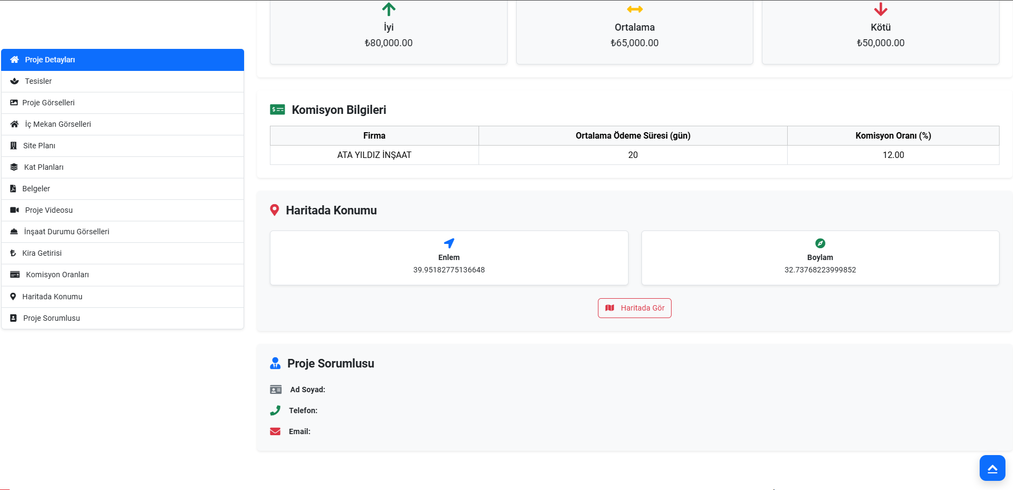Click the green money icon beside Komisyon Bilgileri
This screenshot has width=1013, height=490.
(277, 110)
